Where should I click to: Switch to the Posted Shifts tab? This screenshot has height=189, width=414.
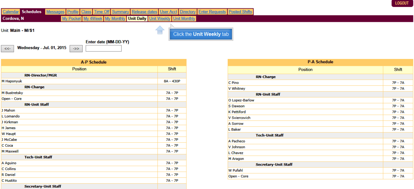[x=240, y=12]
